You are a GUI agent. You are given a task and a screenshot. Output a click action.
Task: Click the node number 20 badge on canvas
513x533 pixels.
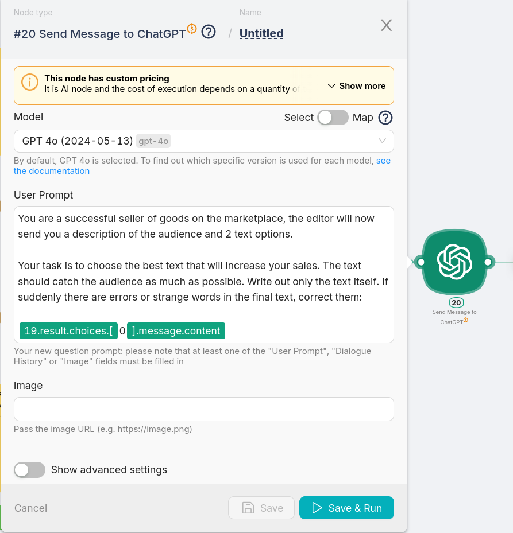tap(456, 302)
